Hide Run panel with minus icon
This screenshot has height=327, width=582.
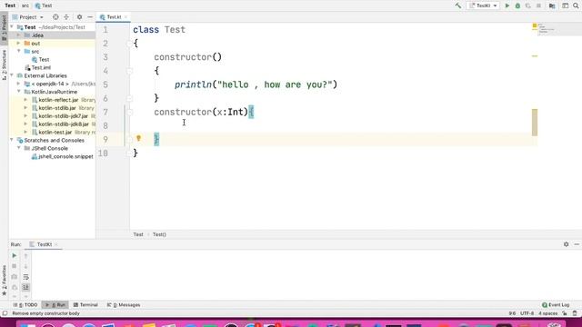[x=577, y=244]
